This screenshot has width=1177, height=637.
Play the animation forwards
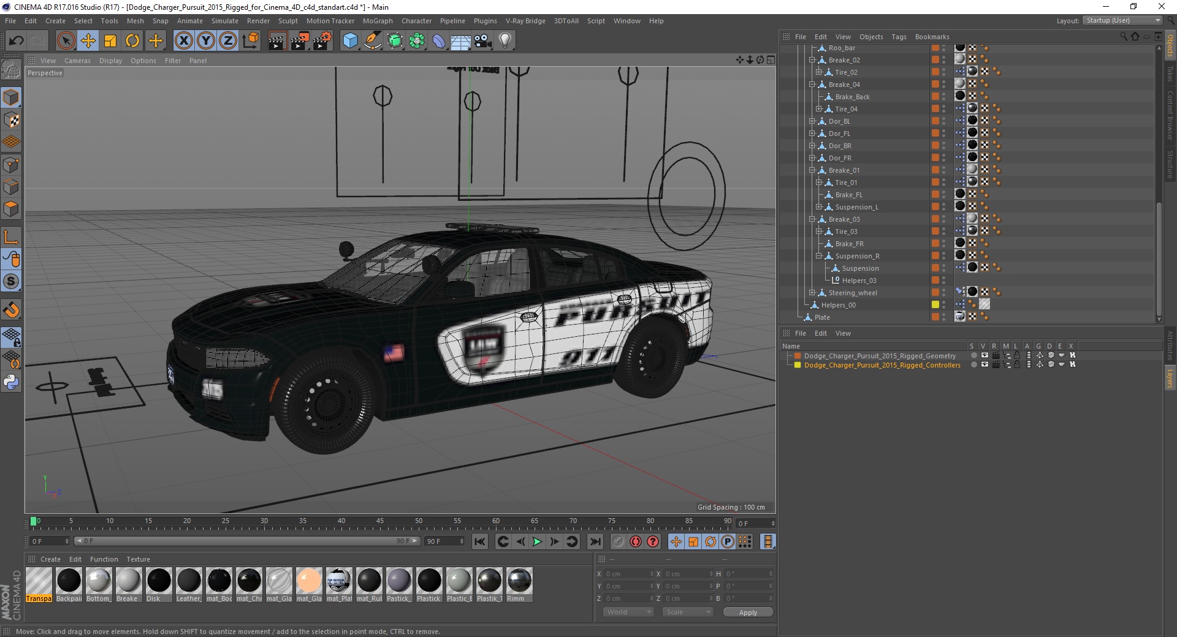point(537,541)
